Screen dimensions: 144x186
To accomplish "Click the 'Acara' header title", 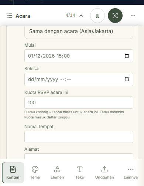I will click(x=23, y=16).
